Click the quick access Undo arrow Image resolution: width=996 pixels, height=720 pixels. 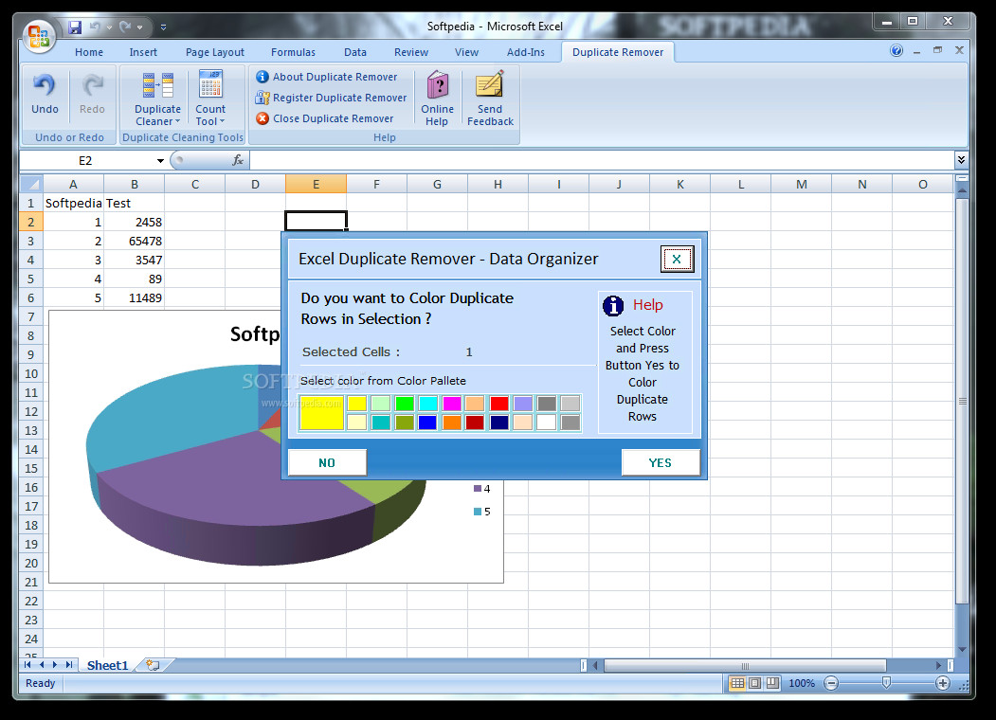95,27
